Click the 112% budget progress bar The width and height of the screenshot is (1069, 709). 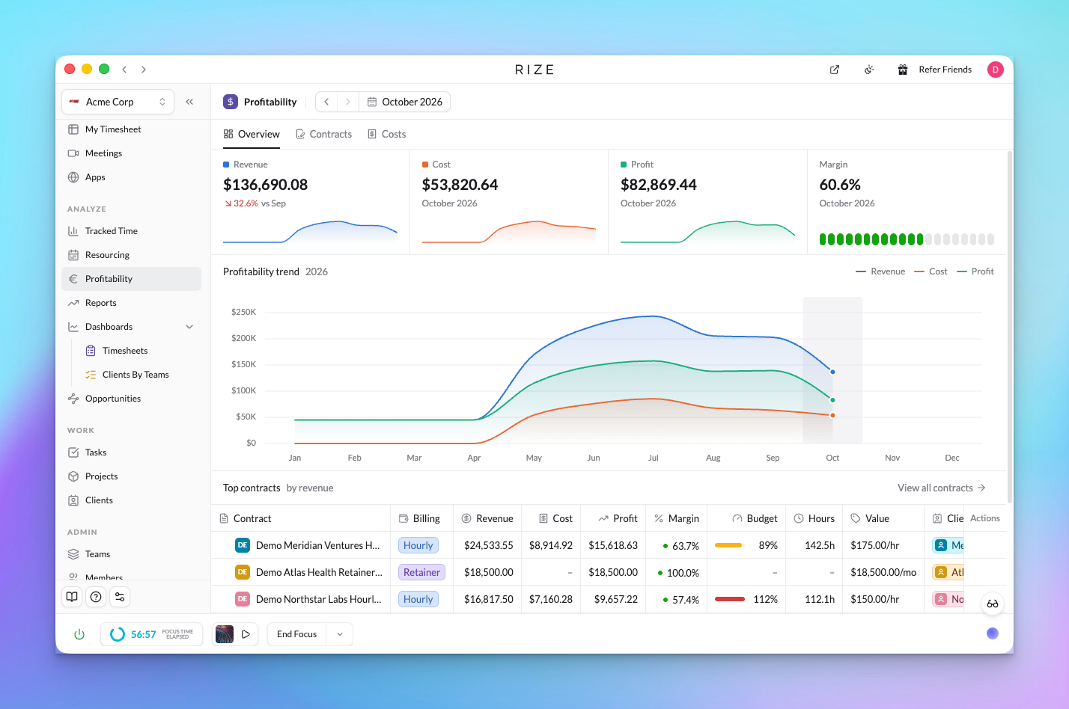pos(730,599)
